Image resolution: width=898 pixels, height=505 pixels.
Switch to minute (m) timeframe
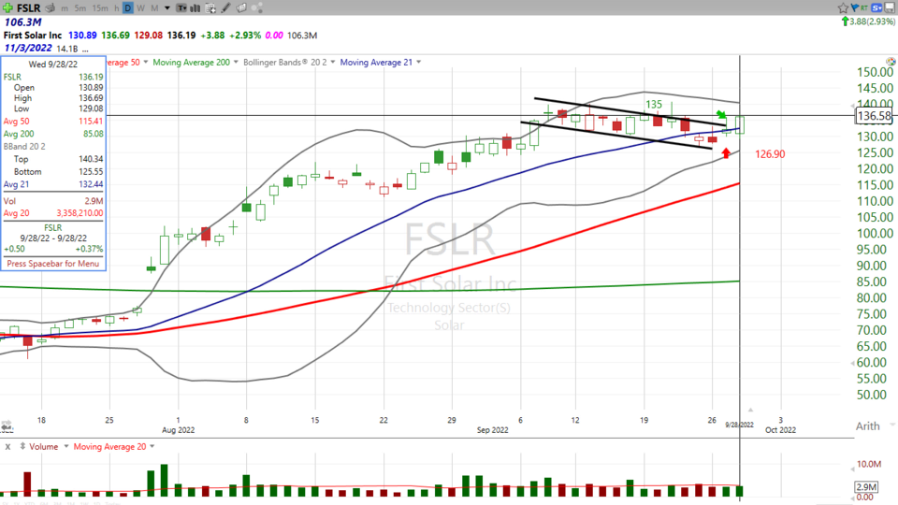[65, 8]
